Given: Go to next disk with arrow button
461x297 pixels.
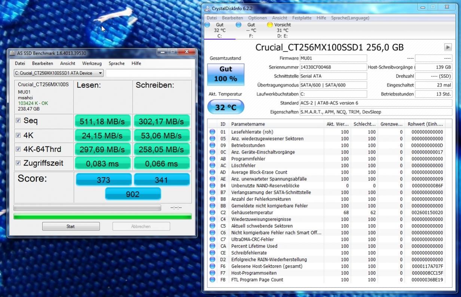Looking at the screenshot, I should [448, 47].
